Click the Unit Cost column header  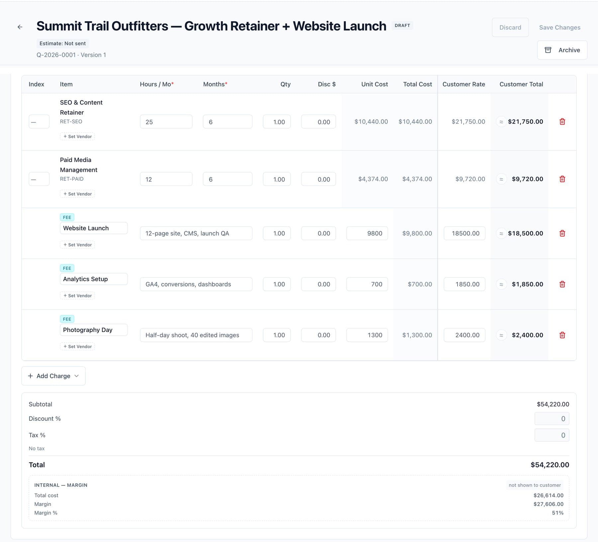374,84
